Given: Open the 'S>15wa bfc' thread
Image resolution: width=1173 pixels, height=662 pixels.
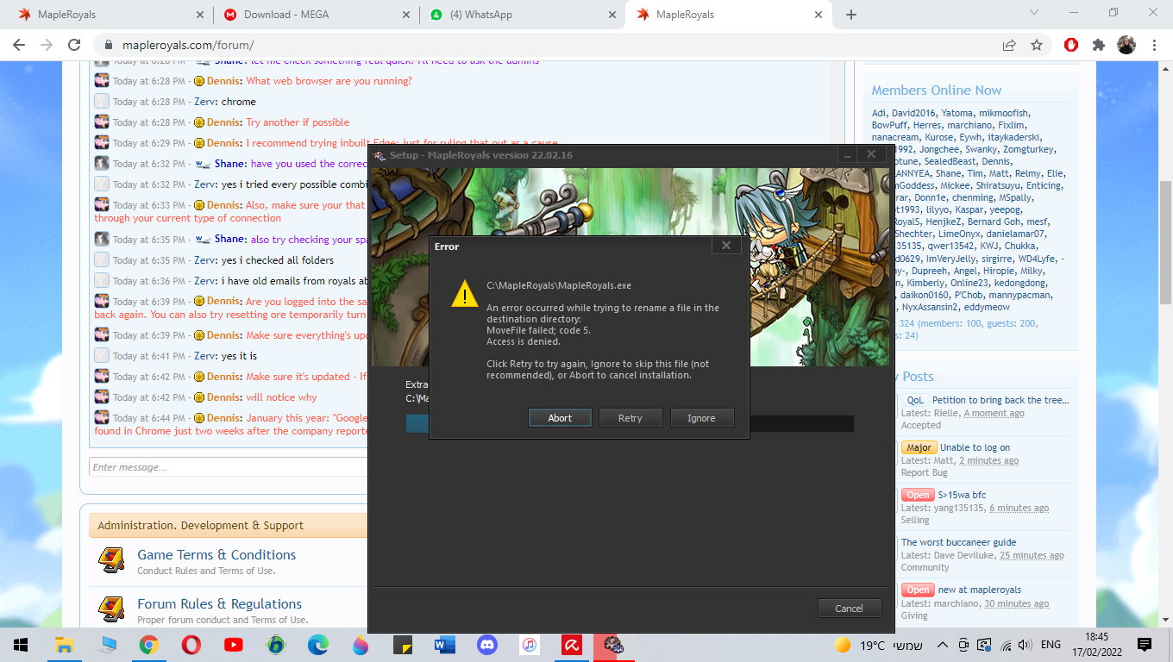Looking at the screenshot, I should [962, 495].
